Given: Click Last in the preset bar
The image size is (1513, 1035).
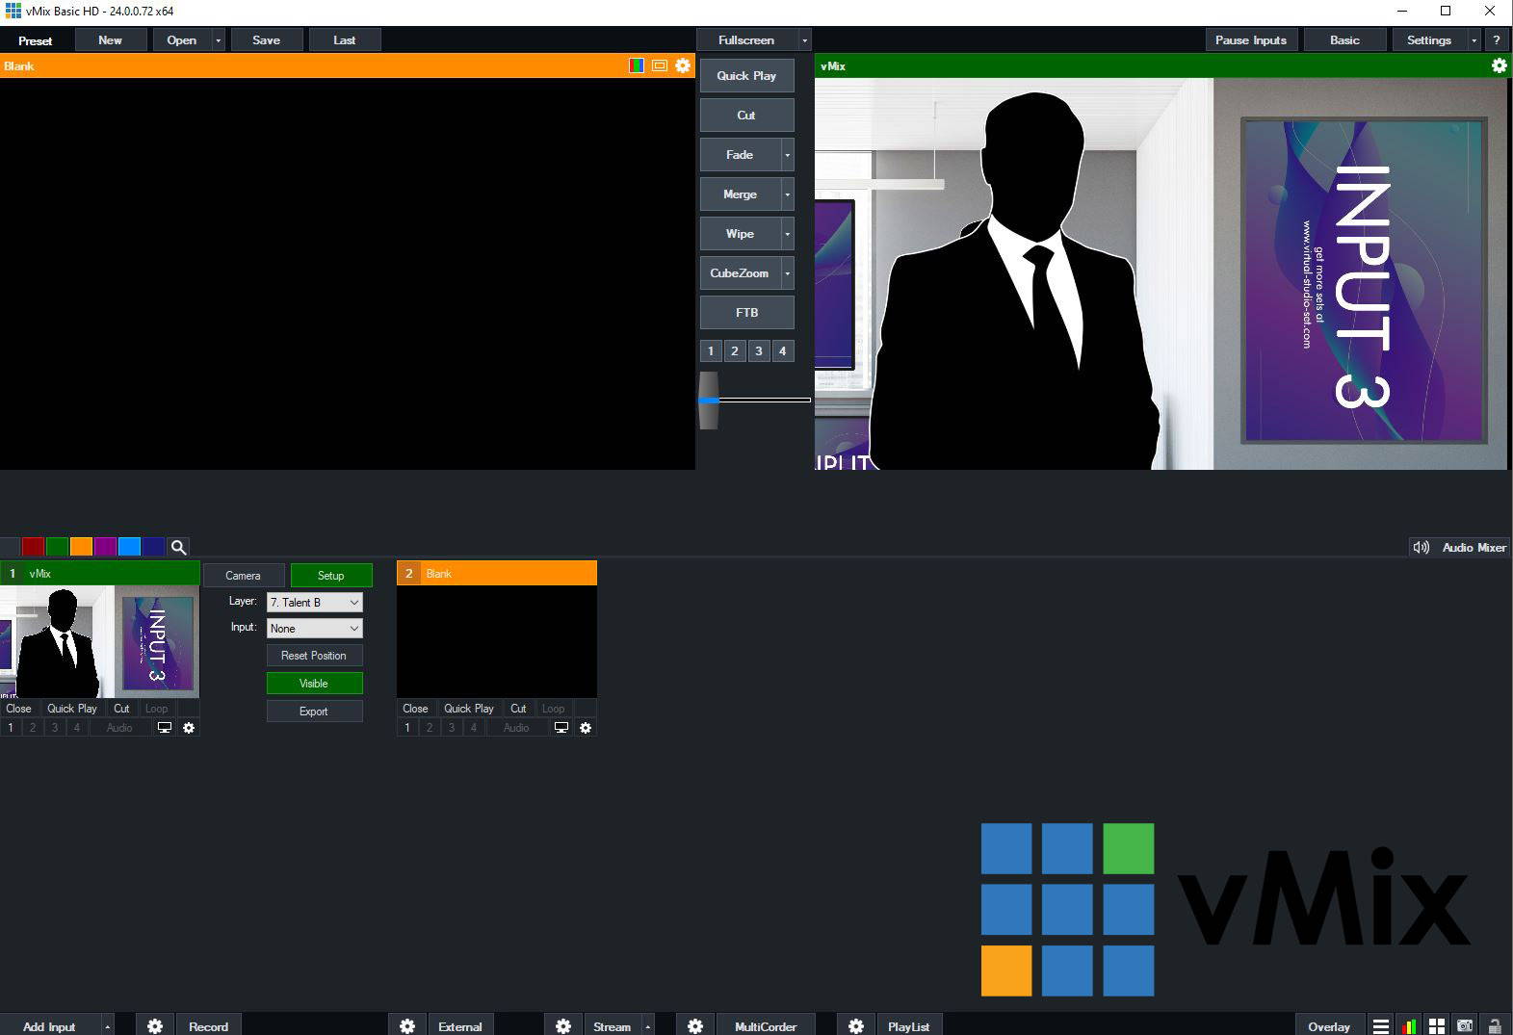Looking at the screenshot, I should coord(345,40).
